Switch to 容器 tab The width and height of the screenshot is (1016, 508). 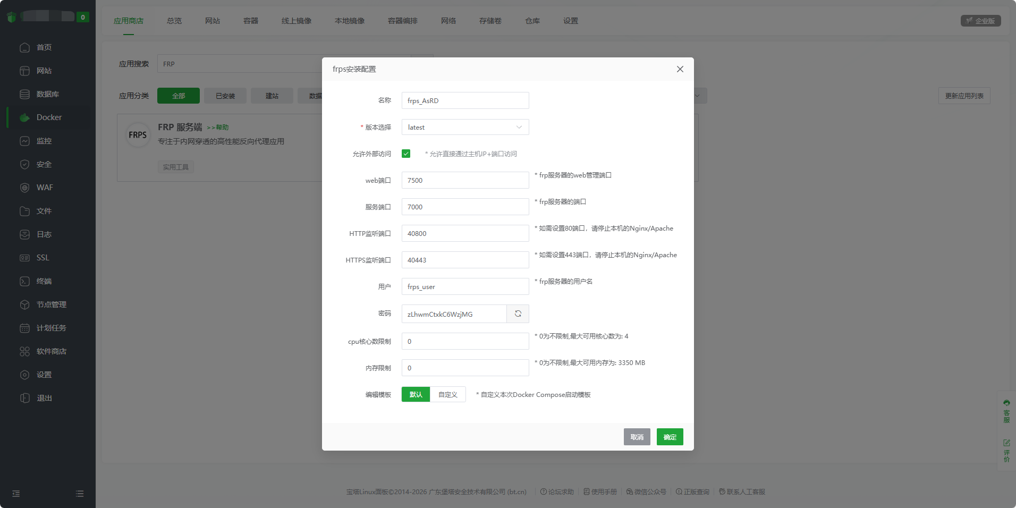pyautogui.click(x=251, y=21)
